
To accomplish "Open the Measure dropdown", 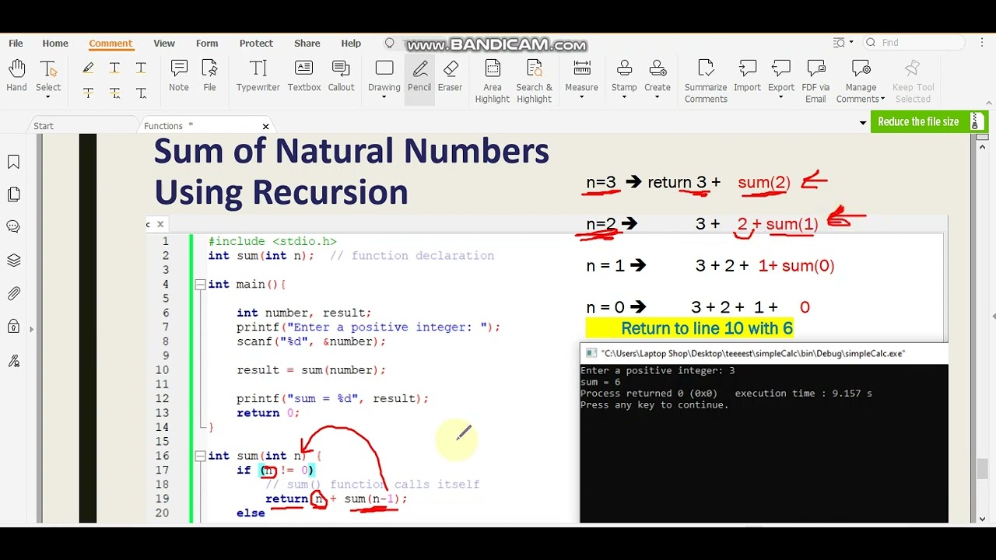I will pyautogui.click(x=581, y=99).
